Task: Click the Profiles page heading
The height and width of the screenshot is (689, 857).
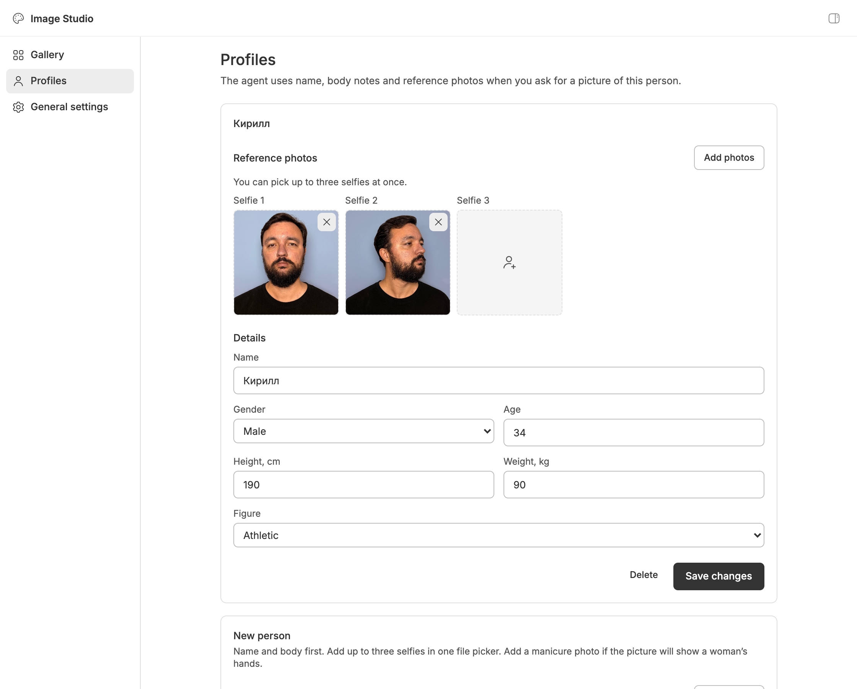Action: [x=248, y=60]
